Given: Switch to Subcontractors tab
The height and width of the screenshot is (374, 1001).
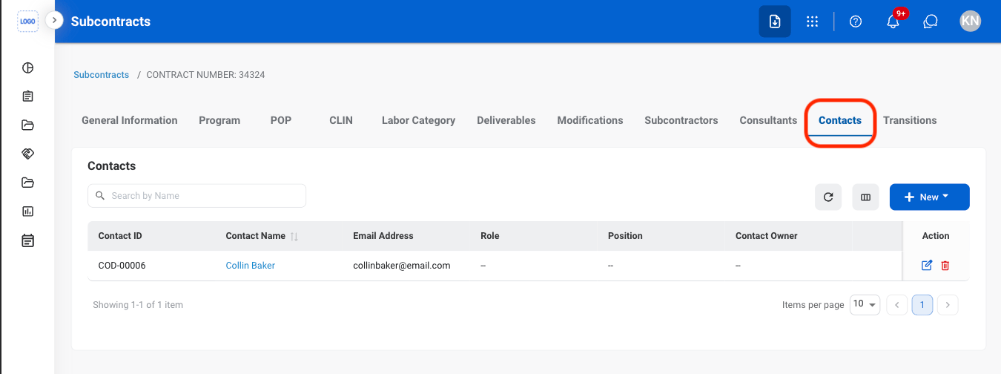Looking at the screenshot, I should [681, 120].
